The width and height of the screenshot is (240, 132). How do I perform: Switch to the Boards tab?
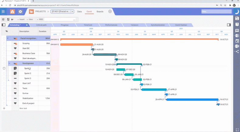100,11
